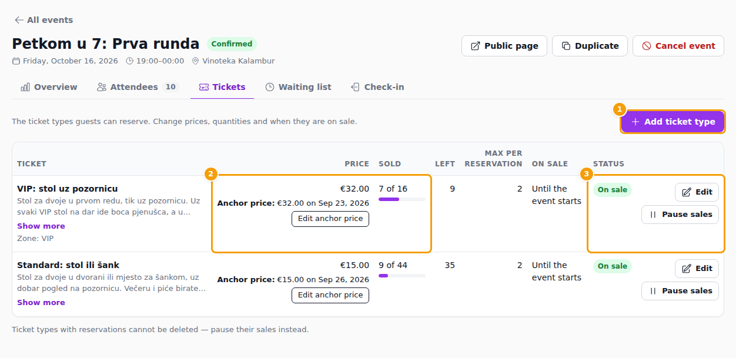The width and height of the screenshot is (736, 358).
Task: Expand the VIP ticket description with Show more
Action: [x=41, y=226]
